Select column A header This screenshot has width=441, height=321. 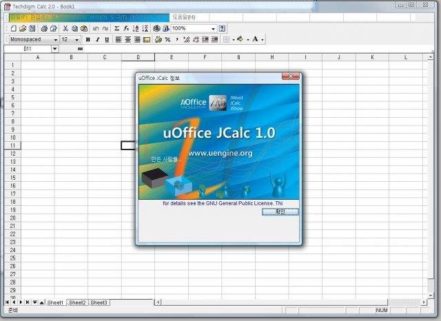[38, 57]
